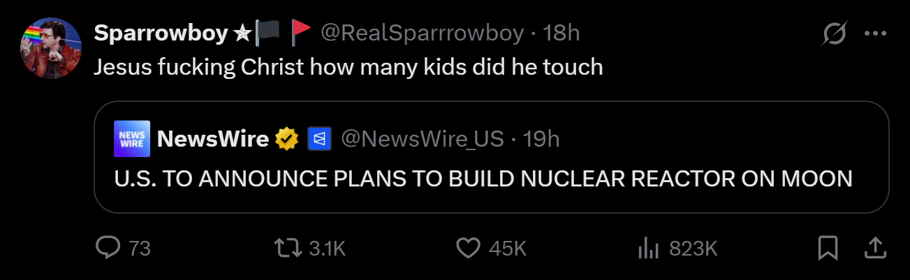Go to the @NewsWire_US handle
The image size is (910, 280).
(422, 140)
